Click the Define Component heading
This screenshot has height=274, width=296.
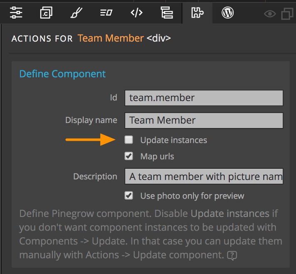click(x=62, y=74)
